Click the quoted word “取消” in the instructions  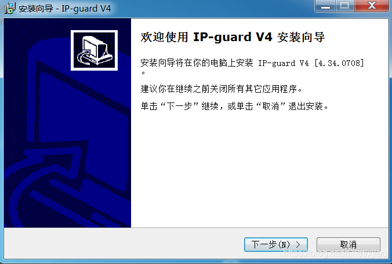tap(271, 107)
